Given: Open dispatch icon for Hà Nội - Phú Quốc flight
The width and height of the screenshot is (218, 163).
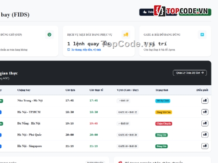Looking at the screenshot, I should coord(205,135).
